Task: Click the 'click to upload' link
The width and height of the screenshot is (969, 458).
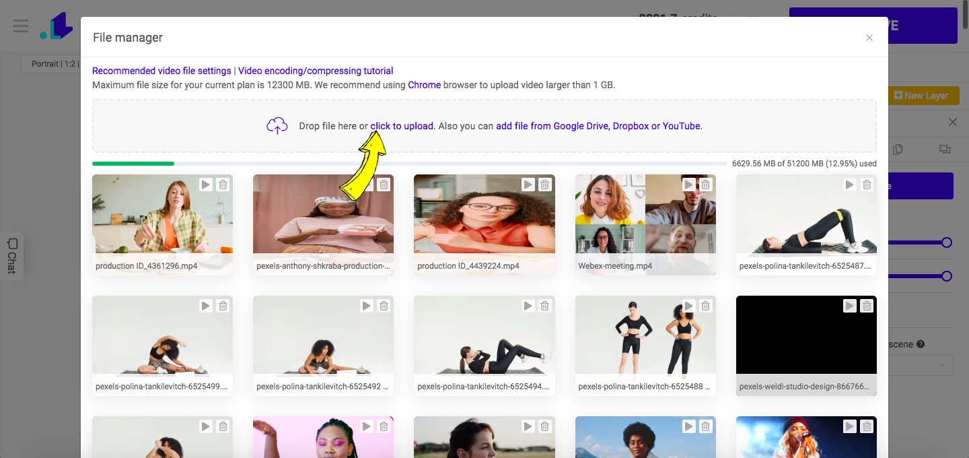Action: tap(401, 125)
